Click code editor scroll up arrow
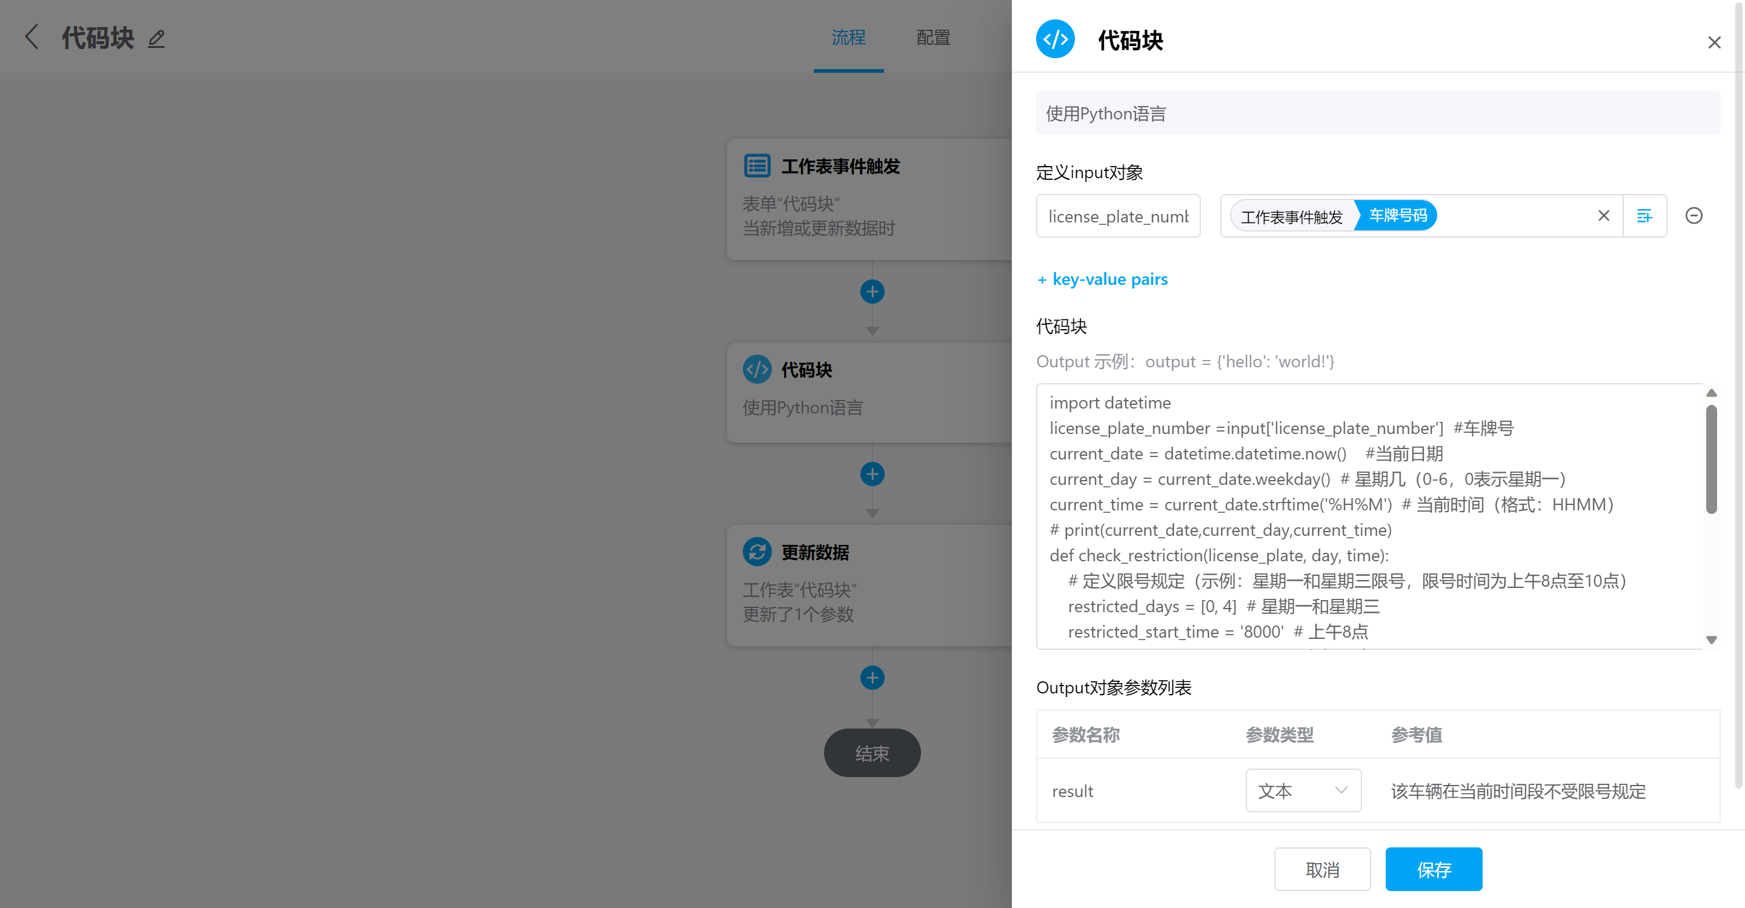 1711,393
